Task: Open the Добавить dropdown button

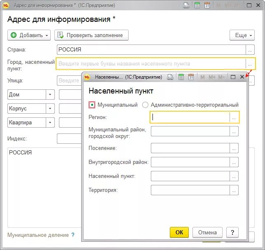Action: click(29, 35)
